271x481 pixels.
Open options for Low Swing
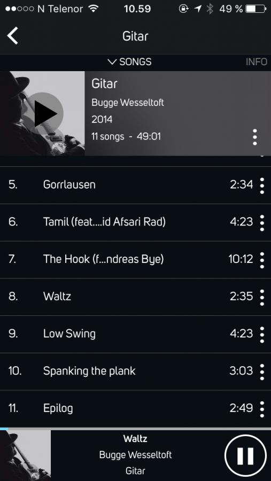tap(262, 335)
